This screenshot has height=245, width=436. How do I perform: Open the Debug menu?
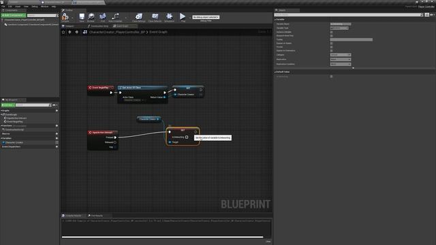tap(35, 6)
